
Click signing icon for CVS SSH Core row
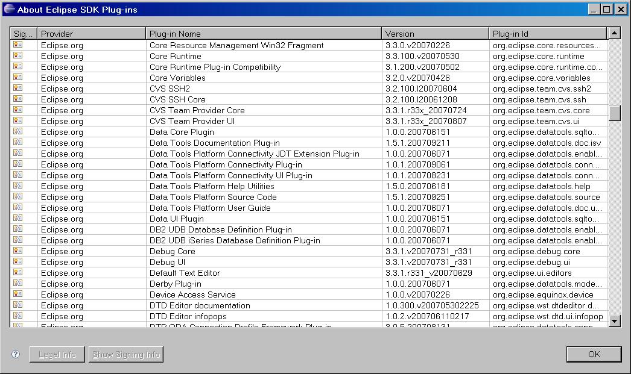point(17,99)
